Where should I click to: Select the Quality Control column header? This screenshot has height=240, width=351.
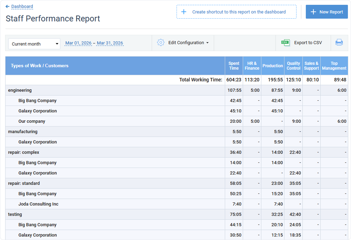(x=293, y=66)
